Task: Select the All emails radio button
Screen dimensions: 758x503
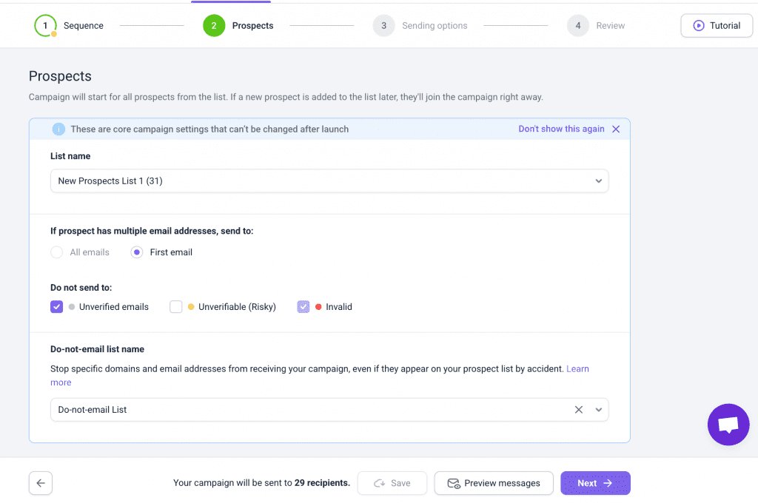Action: click(x=56, y=251)
